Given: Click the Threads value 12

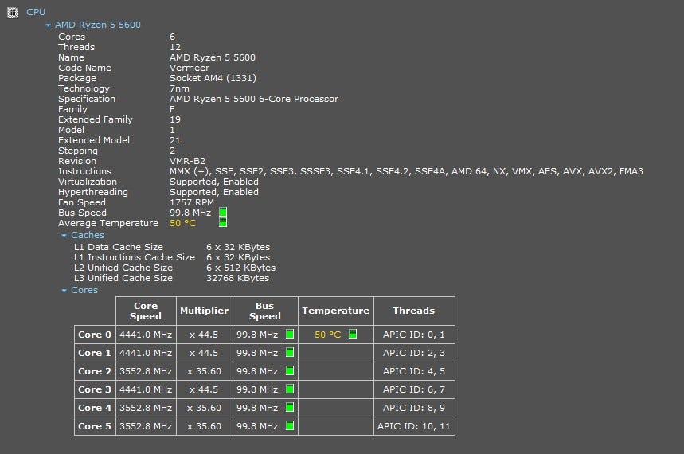Looking at the screenshot, I should coord(175,47).
